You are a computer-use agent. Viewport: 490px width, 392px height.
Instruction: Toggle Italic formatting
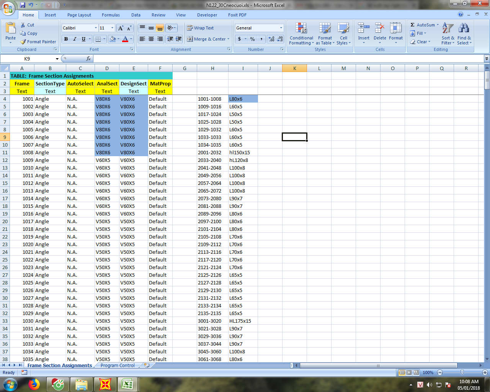[75, 39]
